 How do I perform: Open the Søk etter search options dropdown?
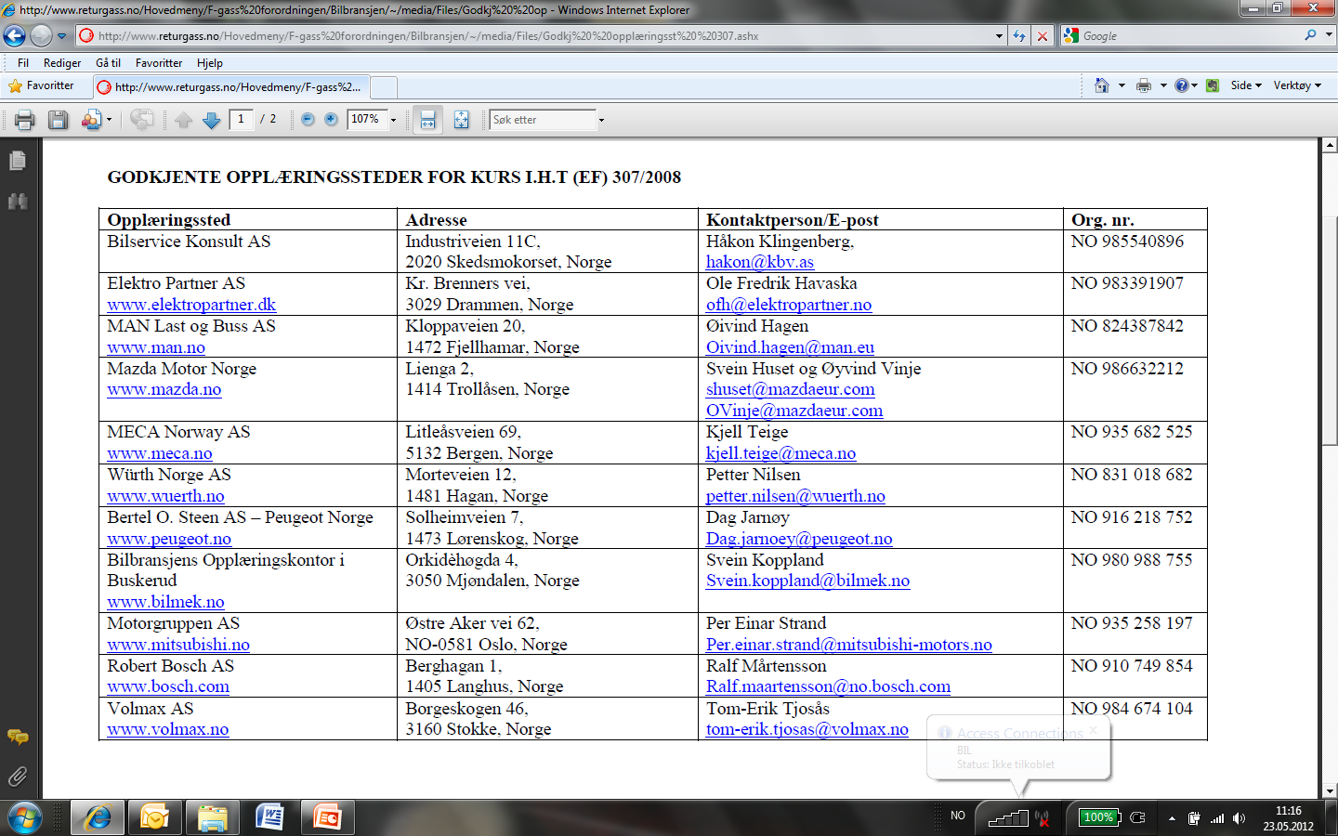(601, 120)
